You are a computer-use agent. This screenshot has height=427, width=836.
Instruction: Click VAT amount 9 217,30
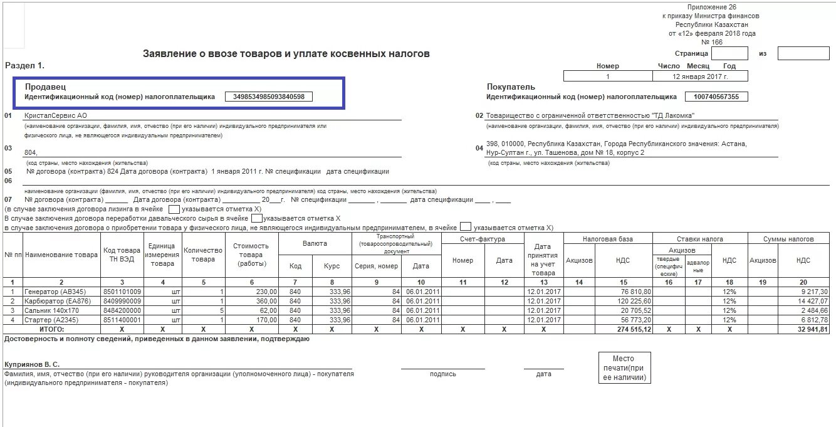point(815,292)
